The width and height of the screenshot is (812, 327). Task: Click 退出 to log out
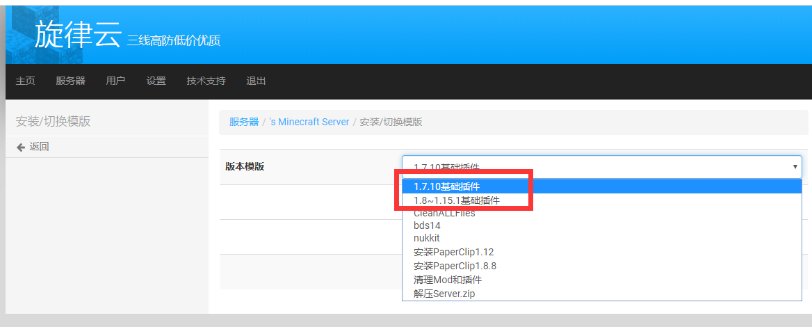(256, 81)
